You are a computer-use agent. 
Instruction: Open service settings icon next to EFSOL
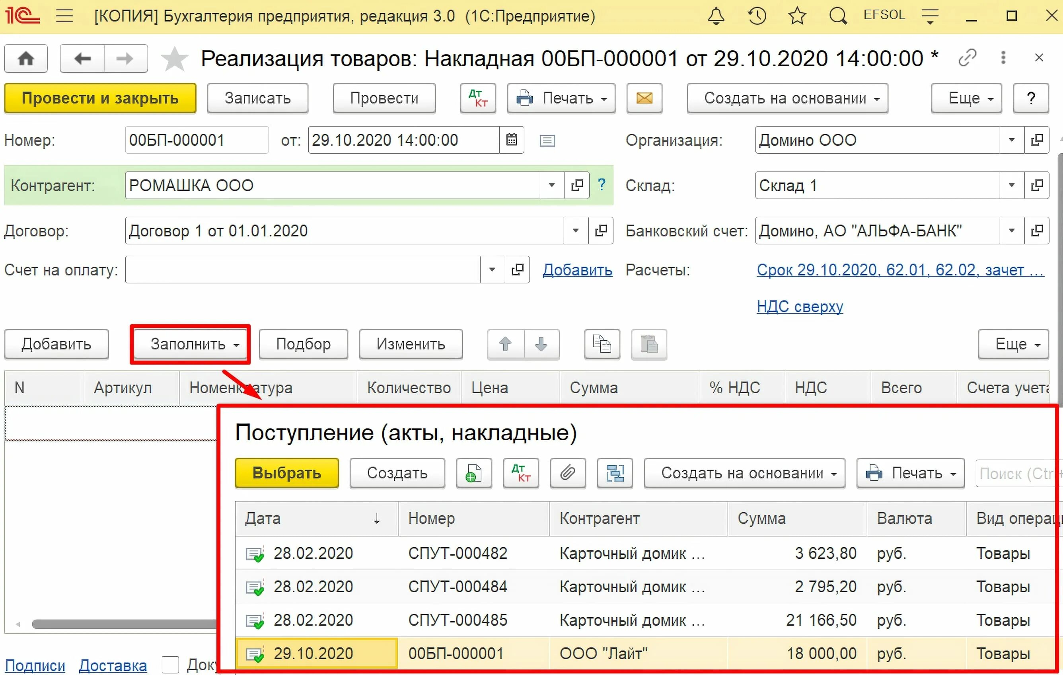click(930, 16)
